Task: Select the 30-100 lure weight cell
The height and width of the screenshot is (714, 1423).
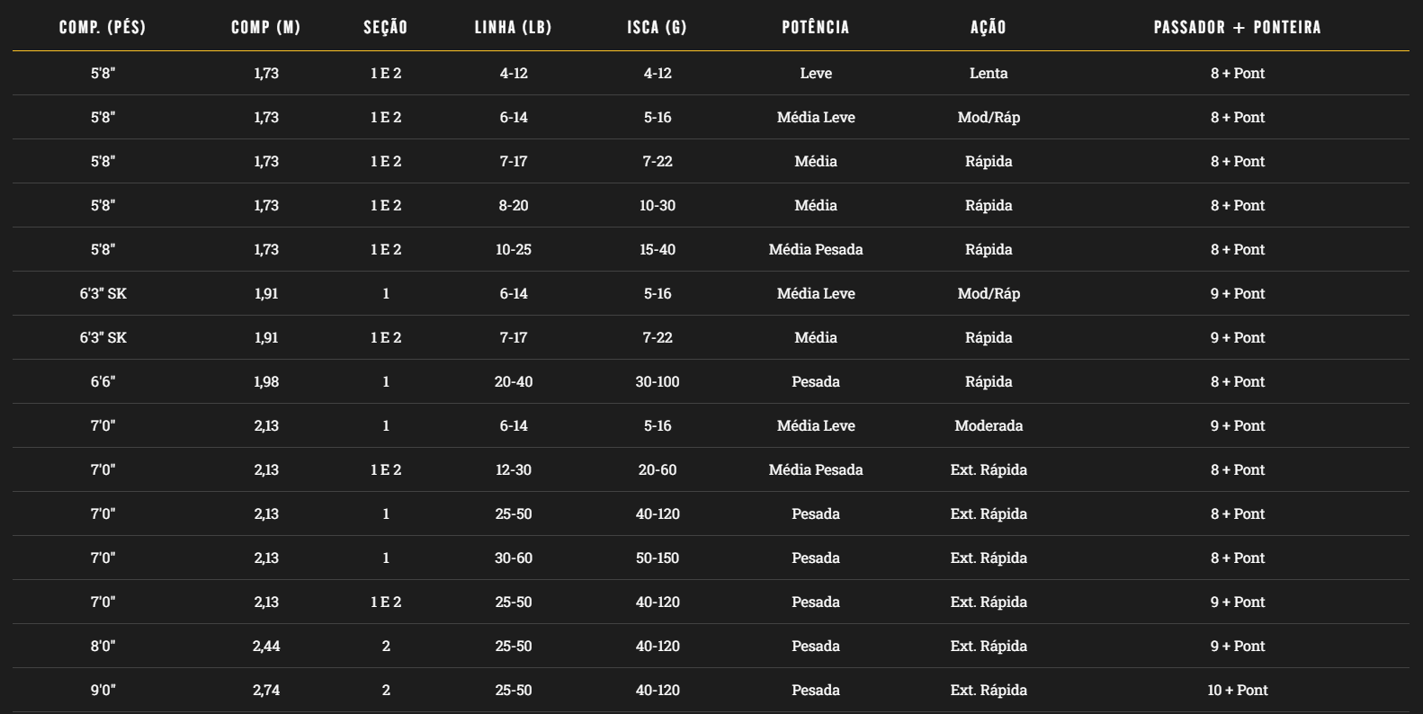Action: point(658,381)
